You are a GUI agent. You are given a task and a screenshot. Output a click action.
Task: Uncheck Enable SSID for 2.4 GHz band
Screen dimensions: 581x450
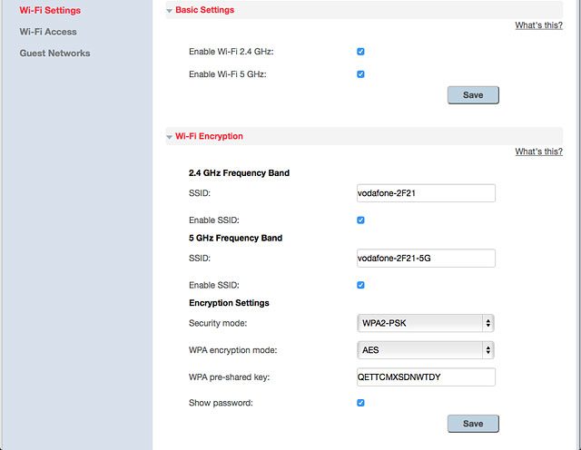pos(360,220)
